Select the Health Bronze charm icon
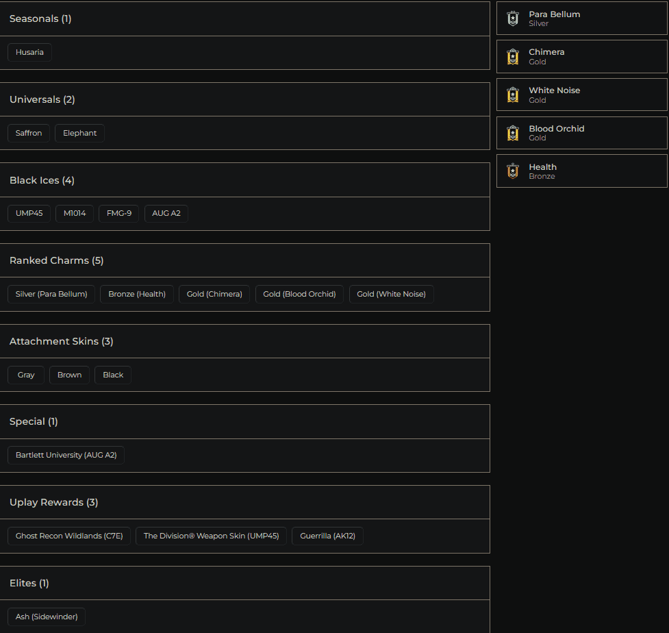This screenshot has height=633, width=669. [512, 171]
